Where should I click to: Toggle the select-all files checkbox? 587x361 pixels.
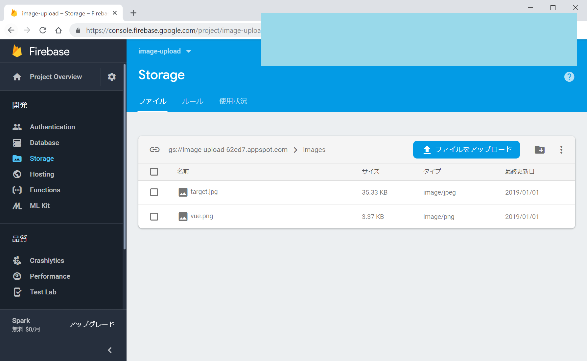coord(154,172)
